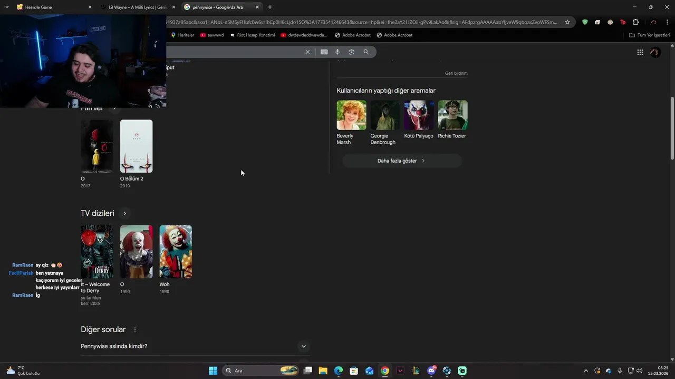Image resolution: width=675 pixels, height=379 pixels.
Task: Close the pennywise Google search tab
Action: point(257,7)
